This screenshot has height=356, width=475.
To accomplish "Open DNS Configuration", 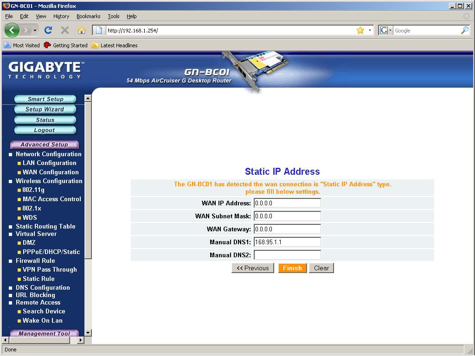I will (43, 287).
